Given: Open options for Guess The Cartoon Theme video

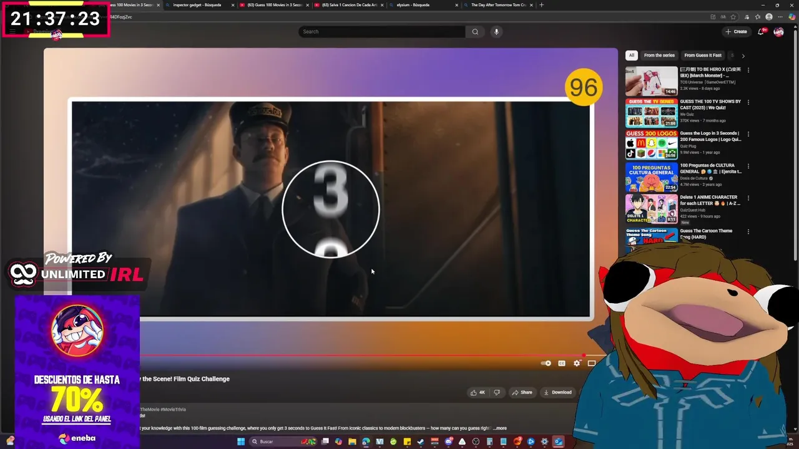Looking at the screenshot, I should (x=748, y=232).
